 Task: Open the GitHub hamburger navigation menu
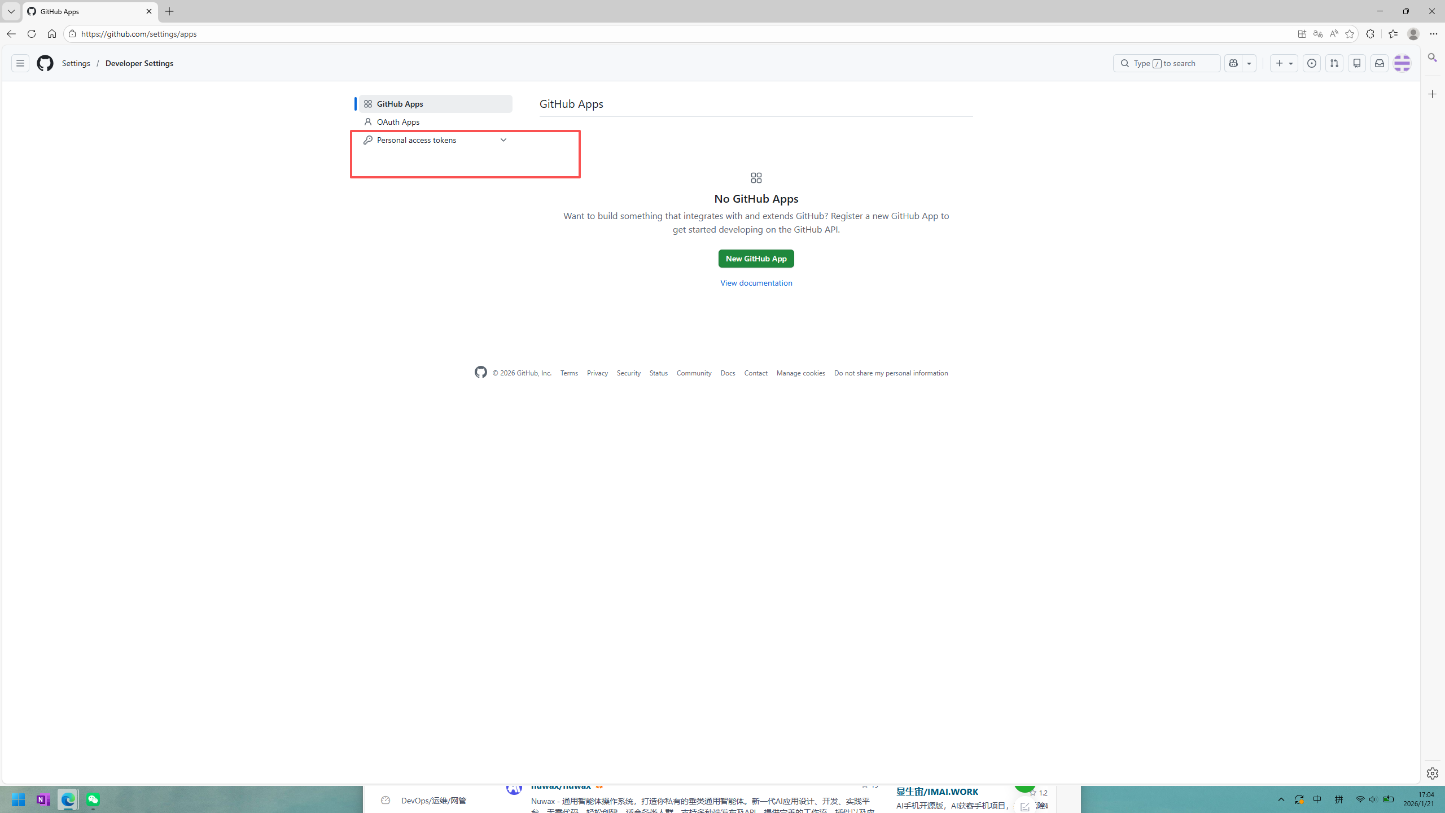point(20,63)
